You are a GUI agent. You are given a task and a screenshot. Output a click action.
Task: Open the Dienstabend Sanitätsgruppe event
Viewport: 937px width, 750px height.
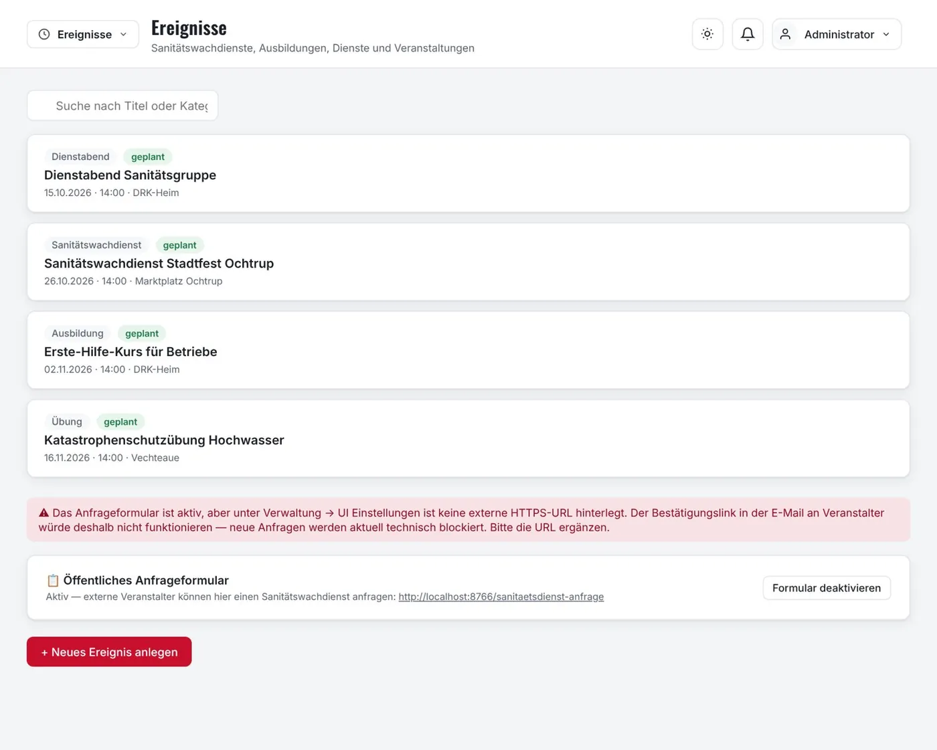[x=468, y=174]
